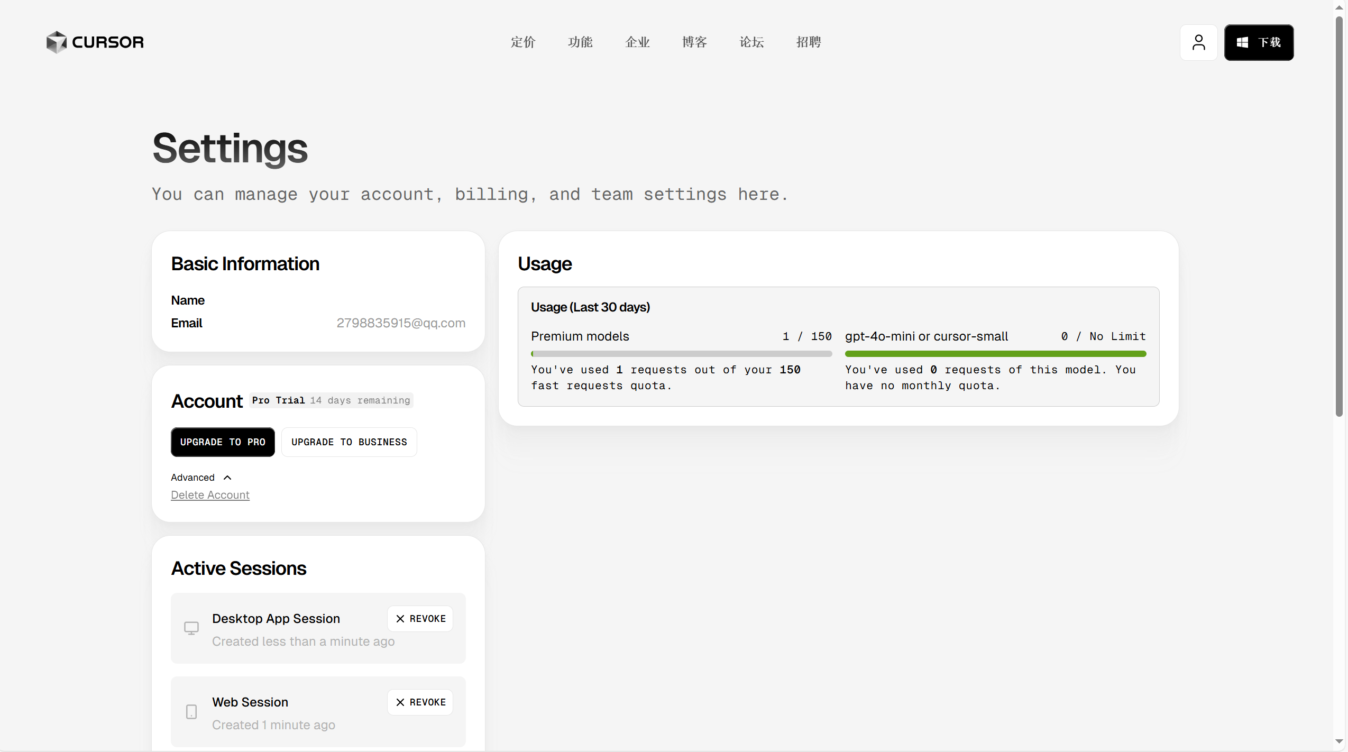The width and height of the screenshot is (1348, 752).
Task: Click Upgrade to Business button
Action: tap(349, 442)
